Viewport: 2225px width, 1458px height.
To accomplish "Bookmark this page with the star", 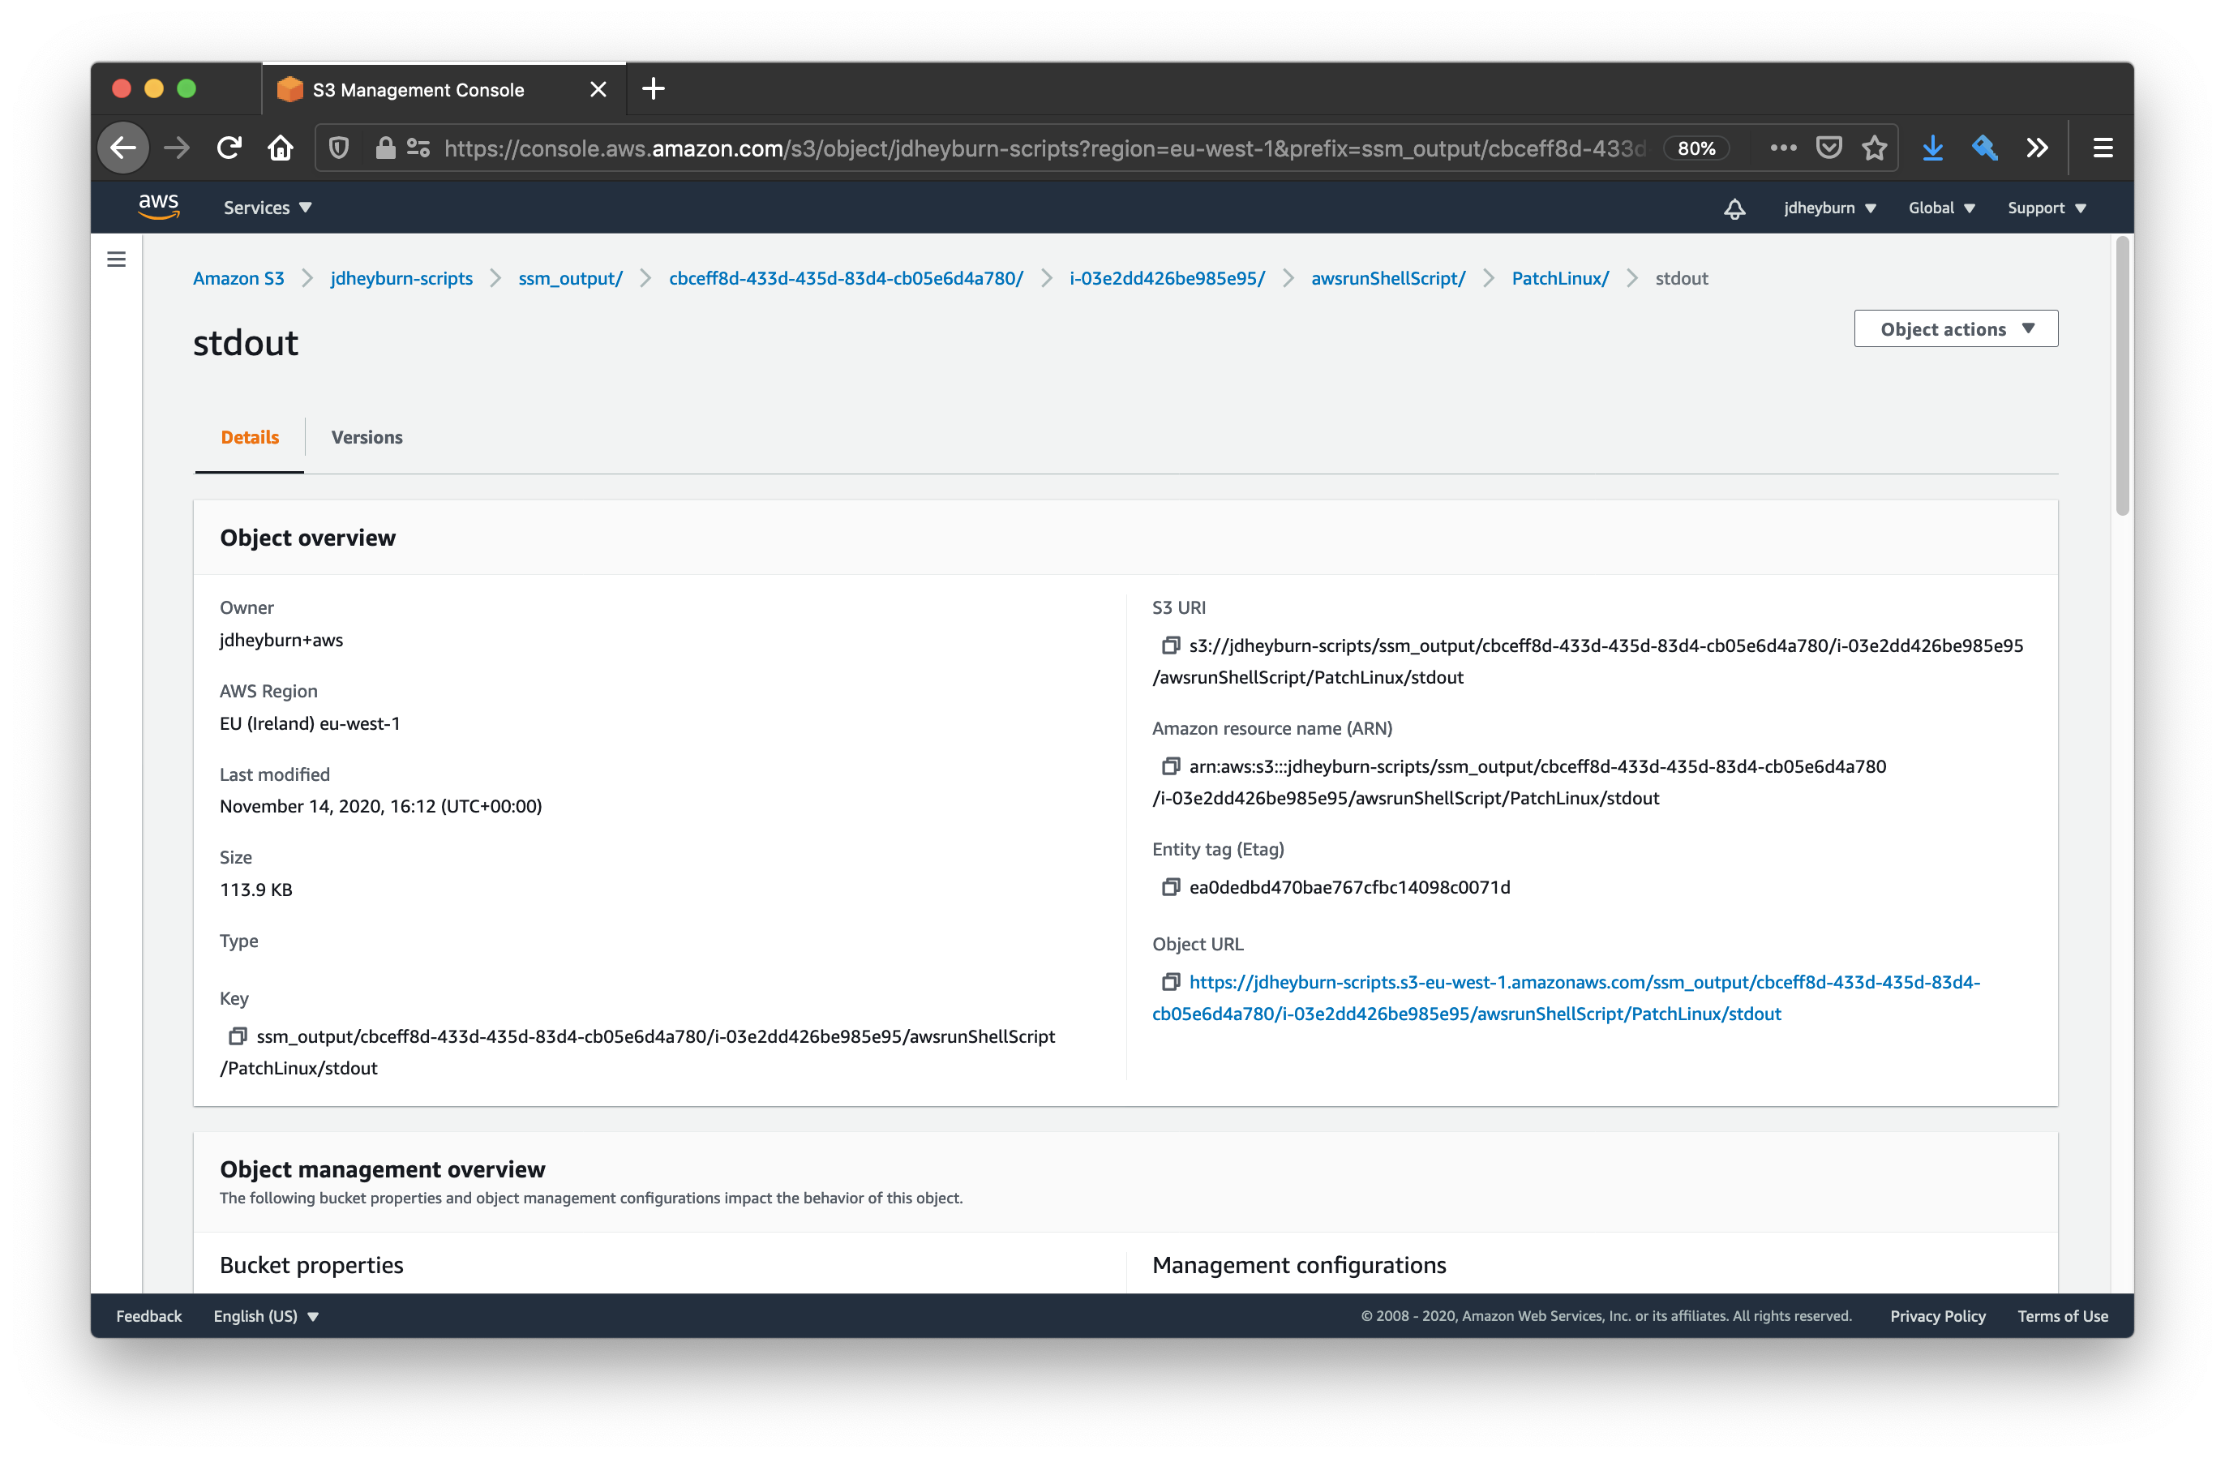I will [x=1875, y=148].
